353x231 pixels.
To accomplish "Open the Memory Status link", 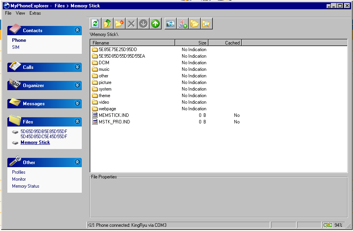I will pyautogui.click(x=26, y=186).
